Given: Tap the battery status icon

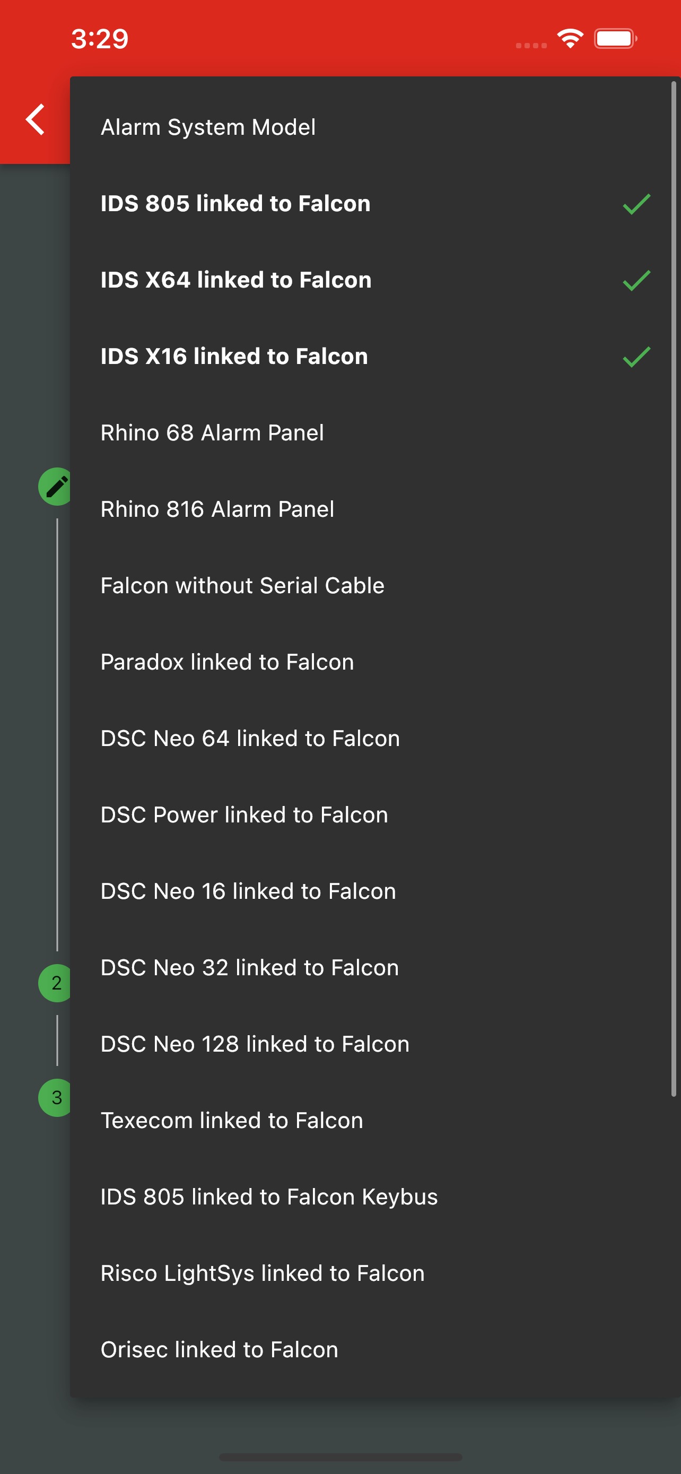Looking at the screenshot, I should [x=615, y=38].
